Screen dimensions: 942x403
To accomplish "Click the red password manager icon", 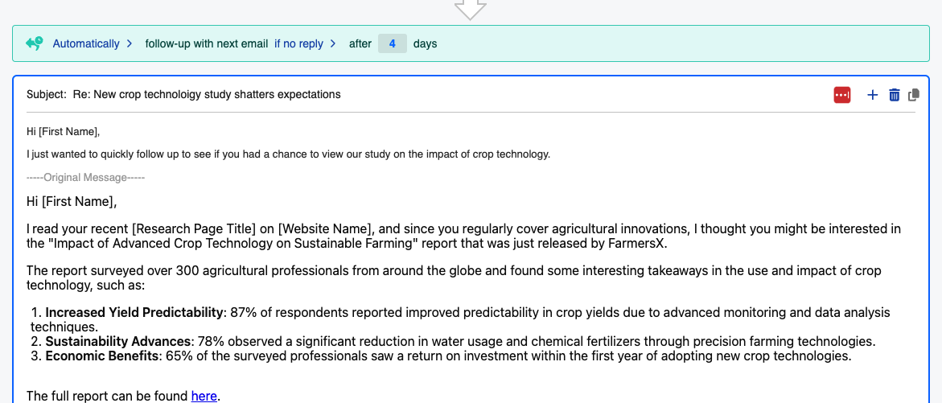I will click(x=842, y=95).
